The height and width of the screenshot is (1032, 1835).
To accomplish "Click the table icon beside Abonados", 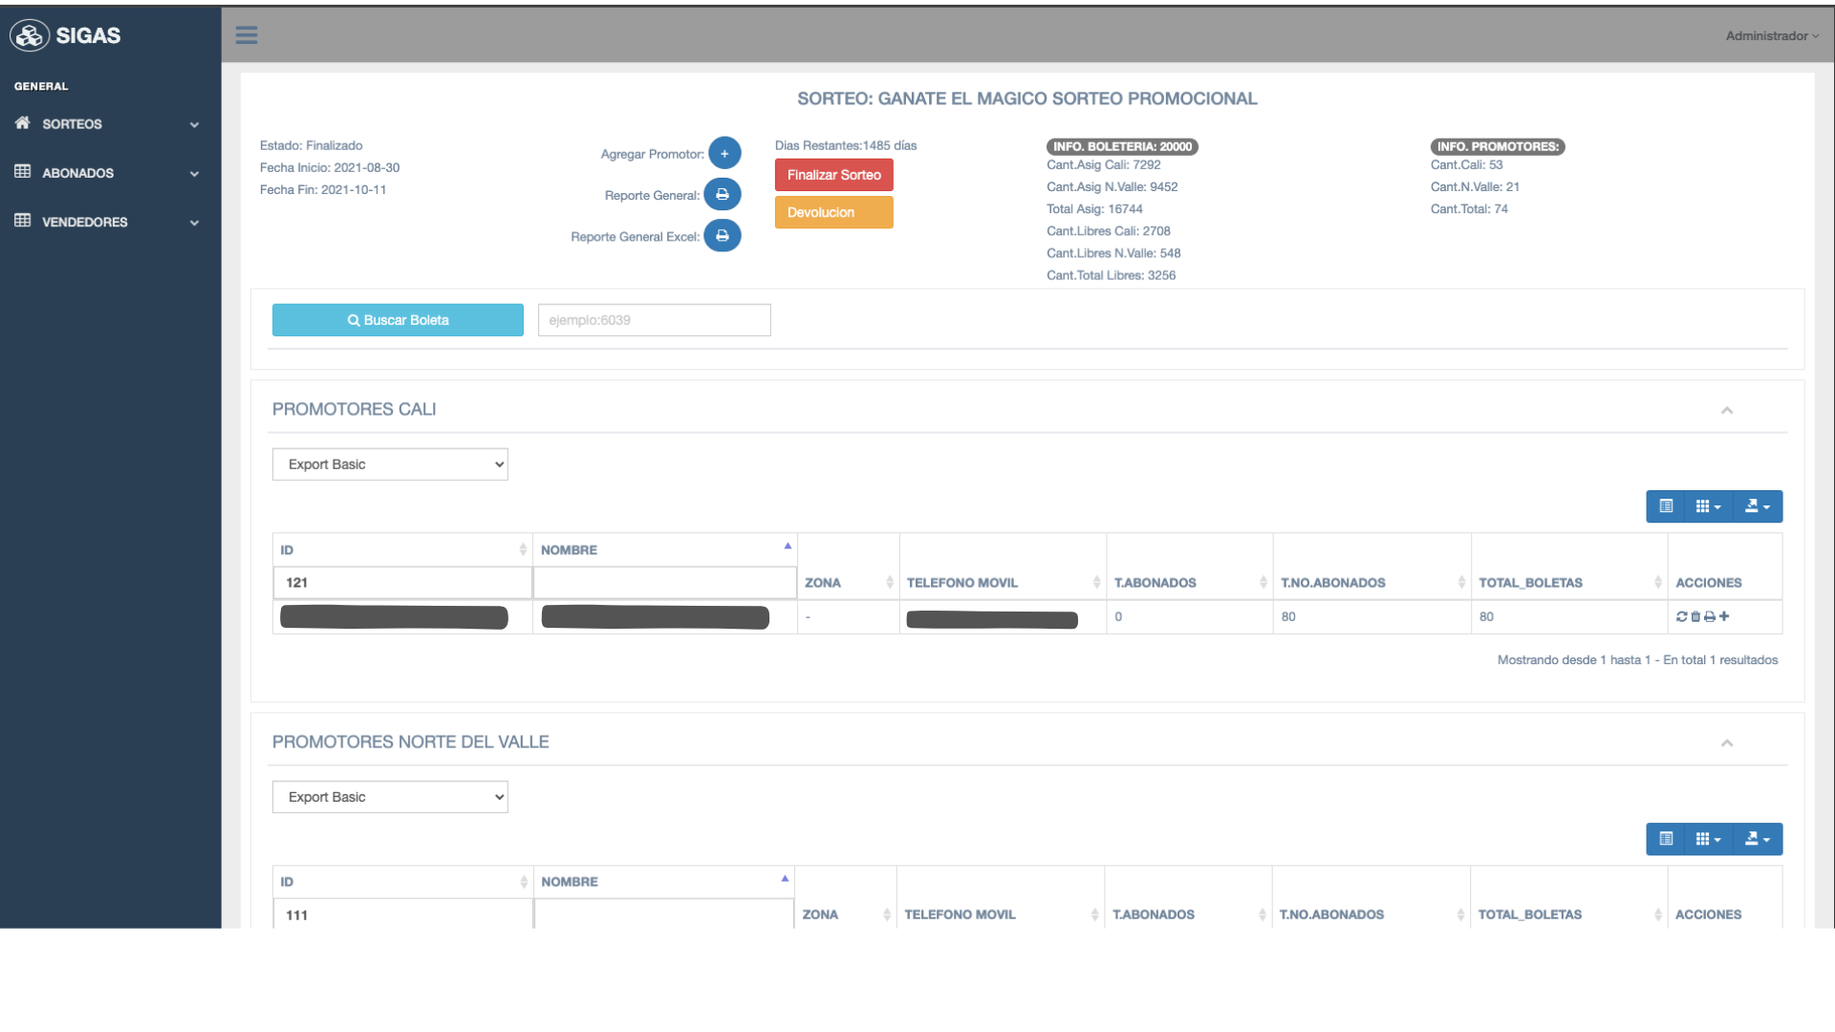I will 23,172.
